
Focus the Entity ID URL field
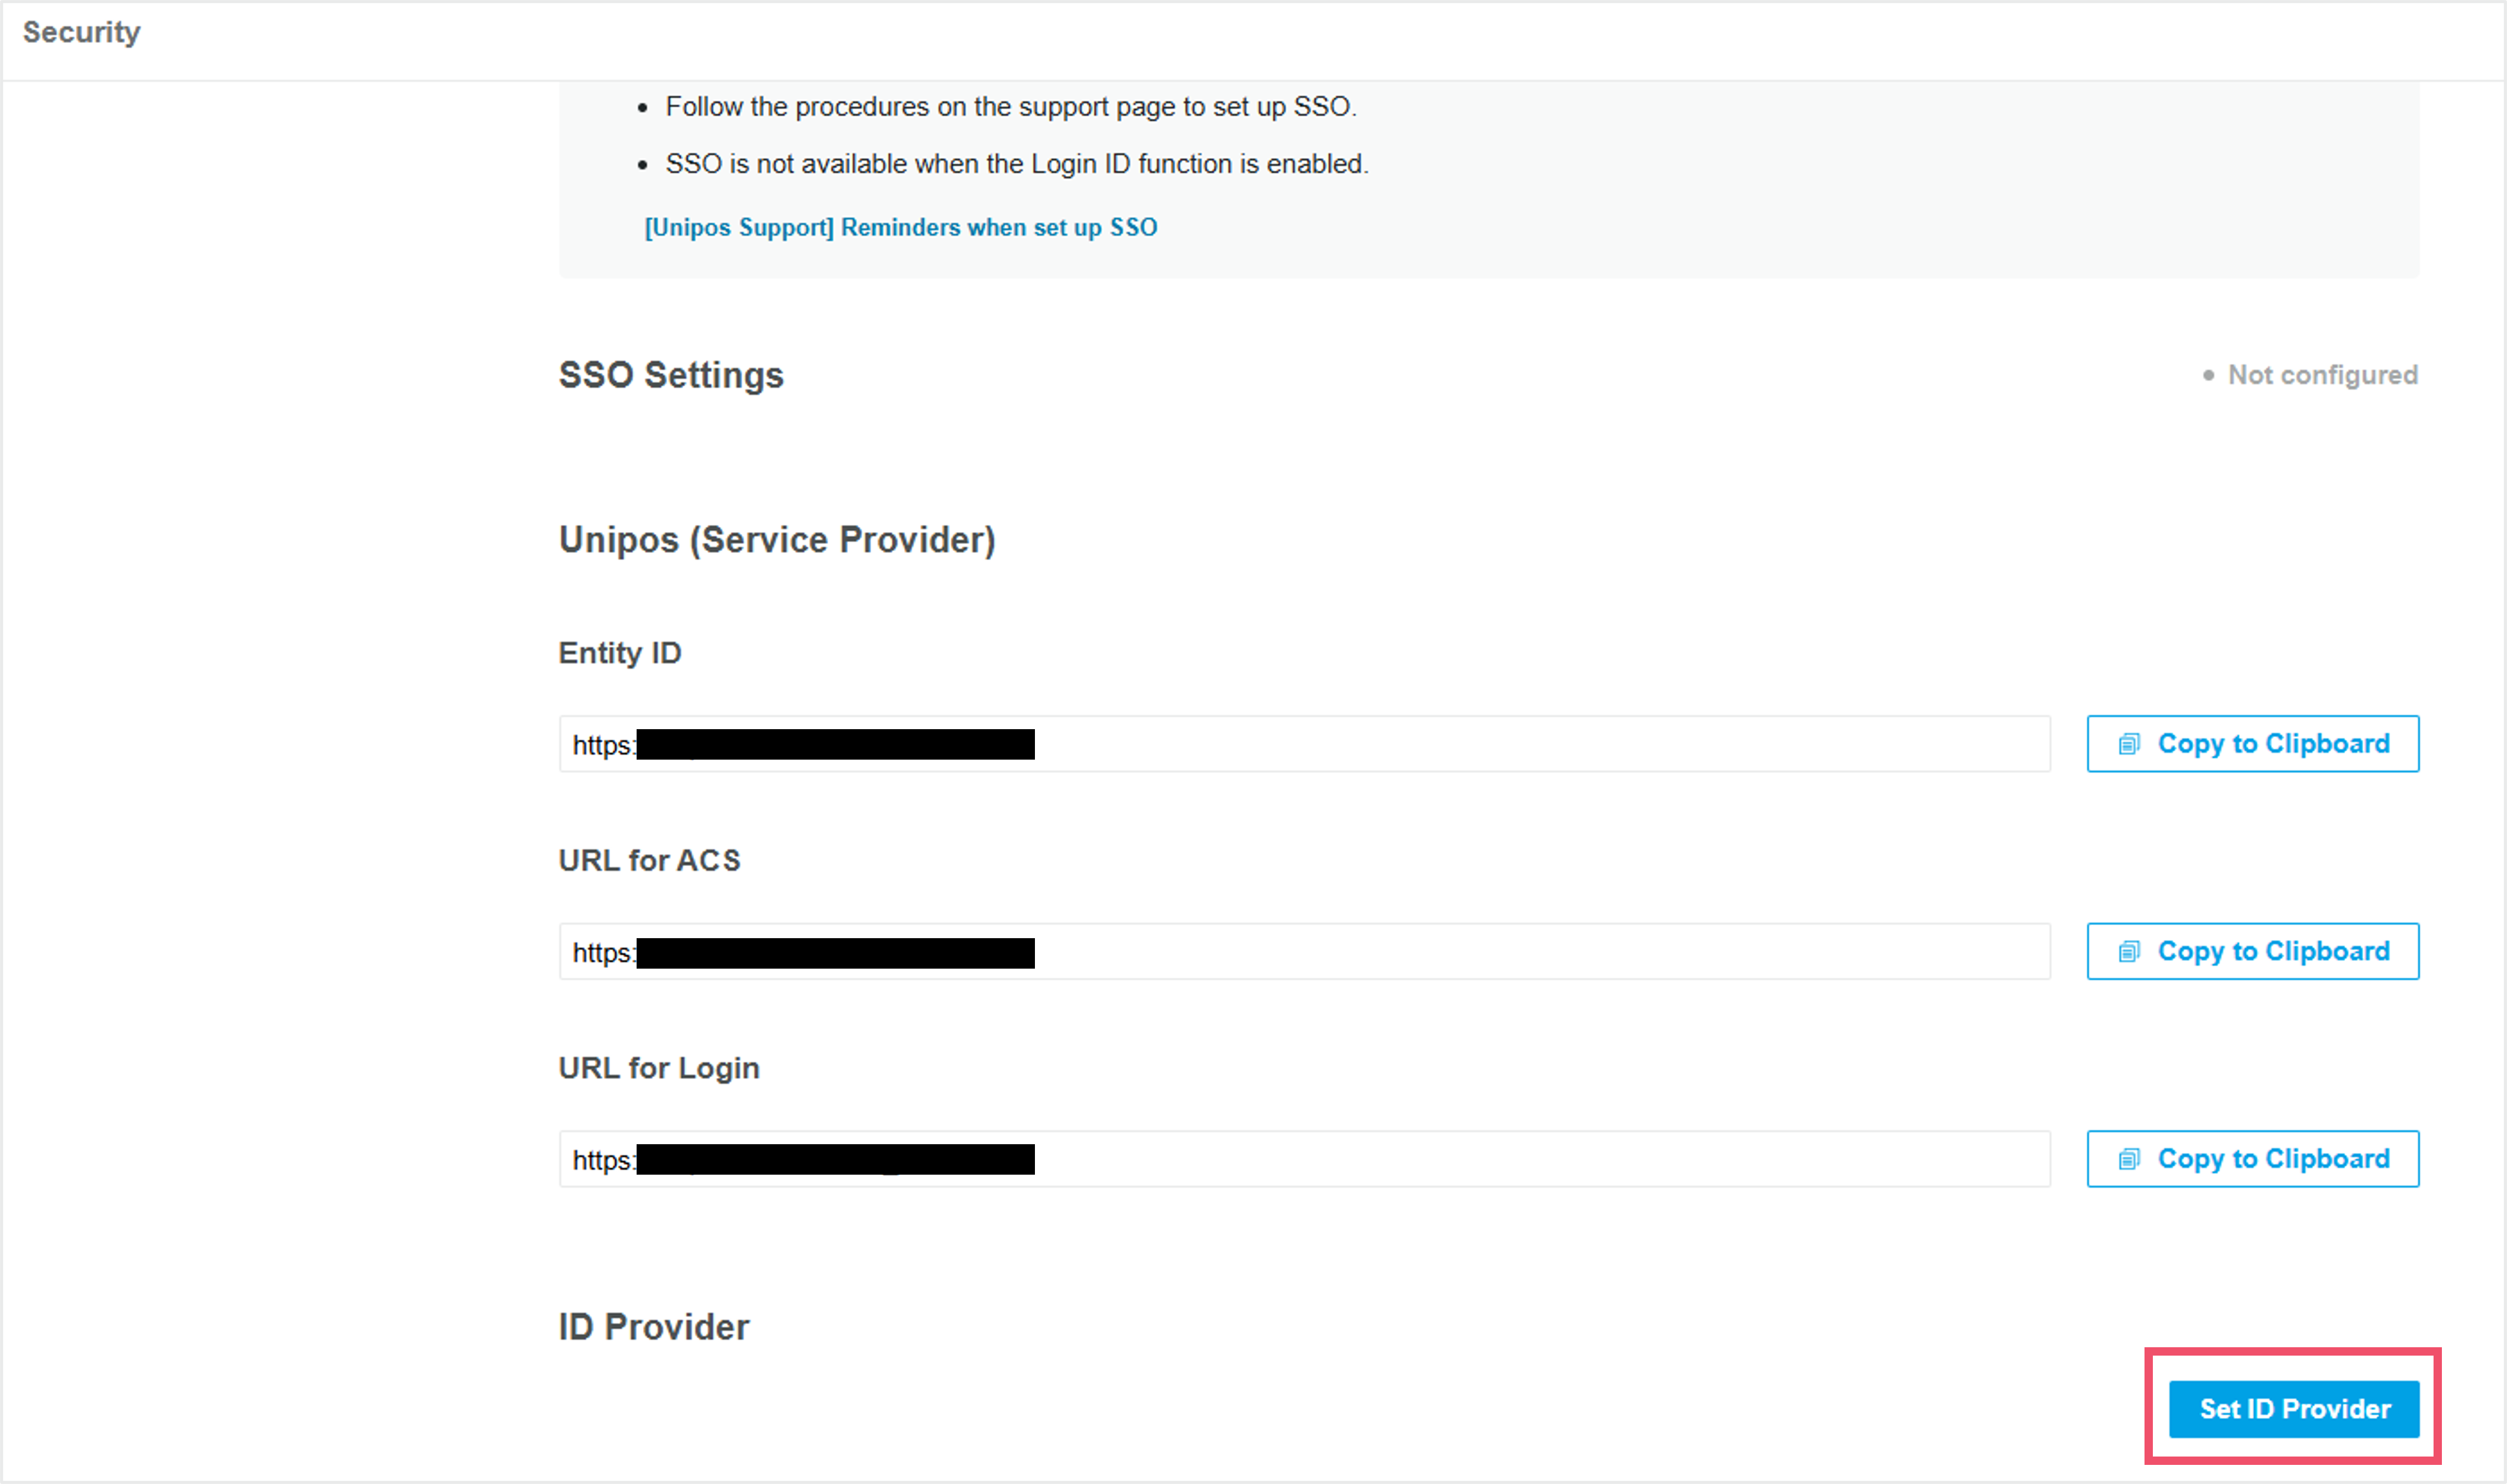click(x=1305, y=744)
